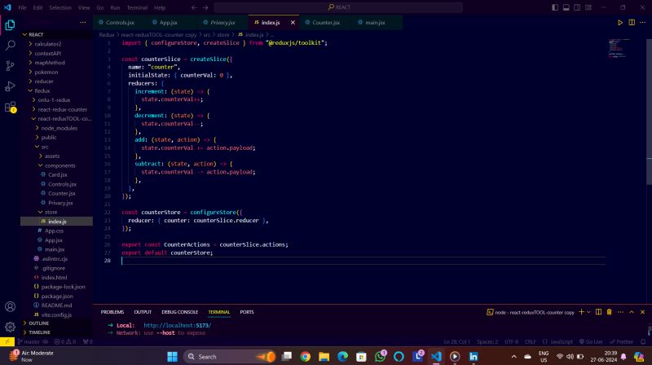Open the Accounts menu icon
Image resolution: width=652 pixels, height=365 pixels.
tap(10, 307)
